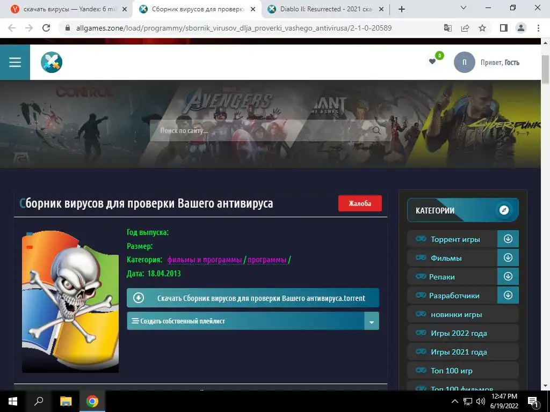The image size is (550, 412).
Task: Open Разработчики category link
Action: coord(454,296)
